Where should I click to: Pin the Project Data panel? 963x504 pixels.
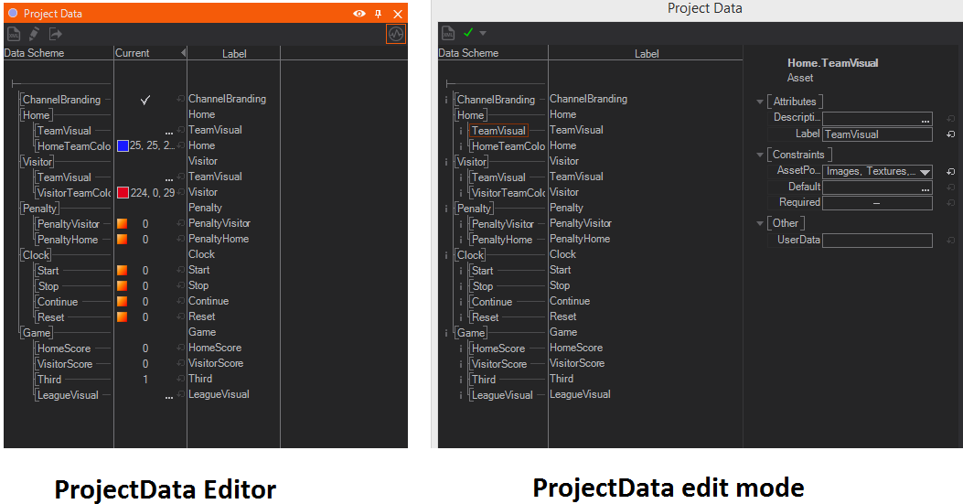(379, 14)
